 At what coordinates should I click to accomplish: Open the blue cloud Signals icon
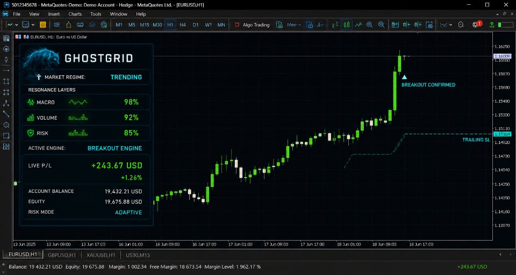[80, 25]
